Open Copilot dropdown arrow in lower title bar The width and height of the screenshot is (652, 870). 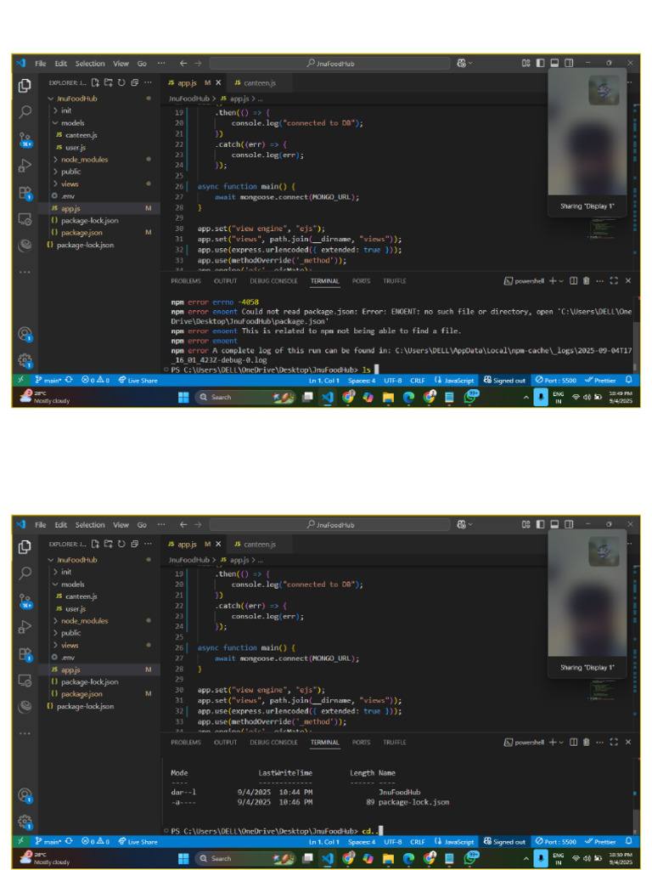click(470, 524)
